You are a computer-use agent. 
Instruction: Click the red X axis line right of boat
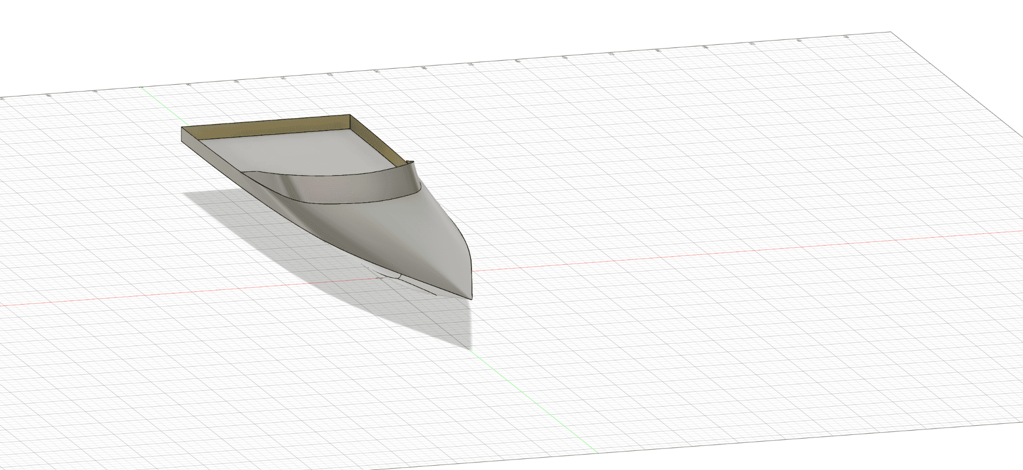tap(746, 251)
